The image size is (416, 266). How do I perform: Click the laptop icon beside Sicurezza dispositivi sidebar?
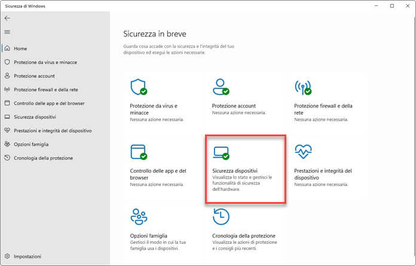(7, 117)
